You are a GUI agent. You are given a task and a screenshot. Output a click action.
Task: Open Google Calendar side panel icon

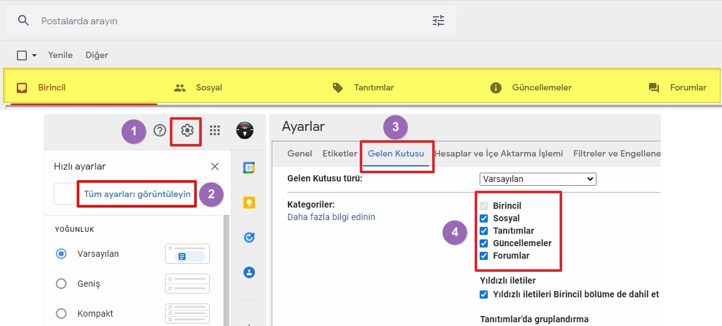[x=249, y=168]
